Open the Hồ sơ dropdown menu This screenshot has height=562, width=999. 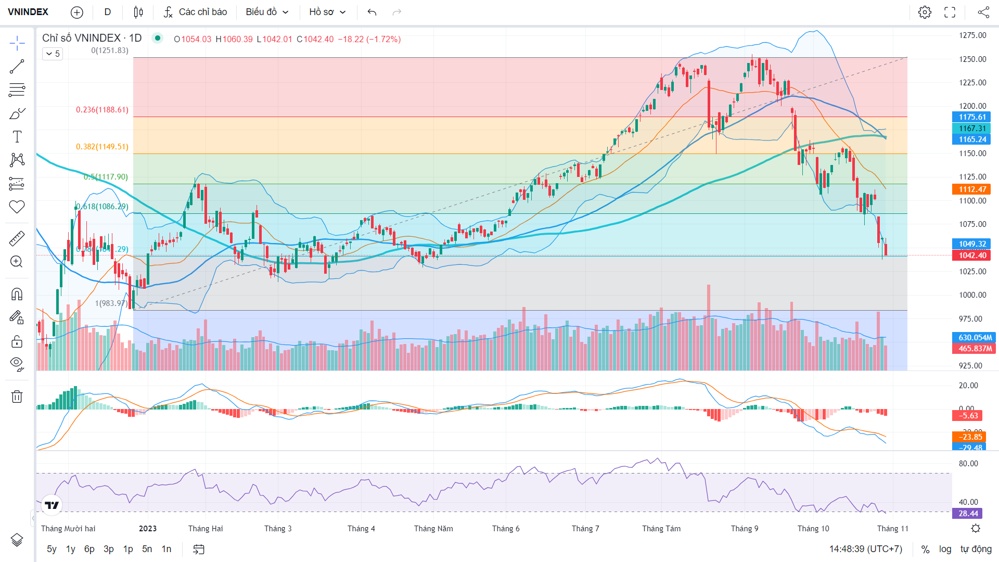pos(327,12)
